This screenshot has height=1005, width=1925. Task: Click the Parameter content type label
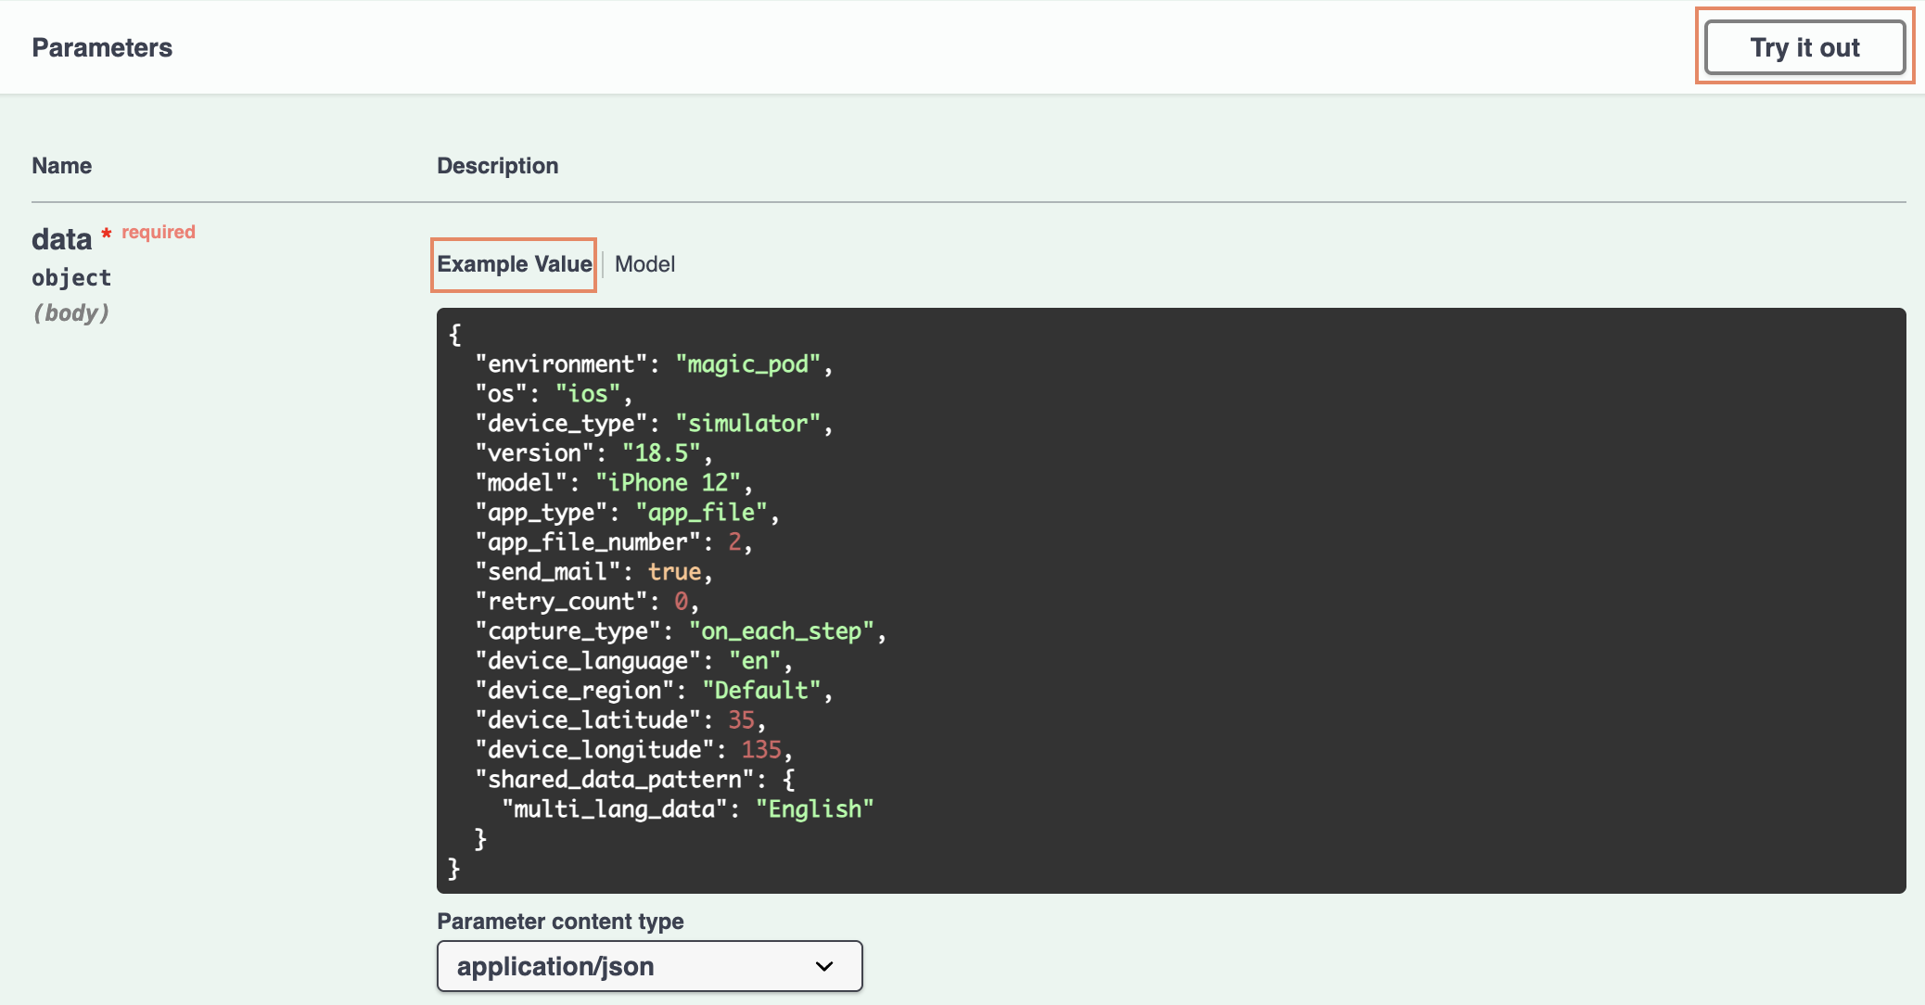pos(560,921)
